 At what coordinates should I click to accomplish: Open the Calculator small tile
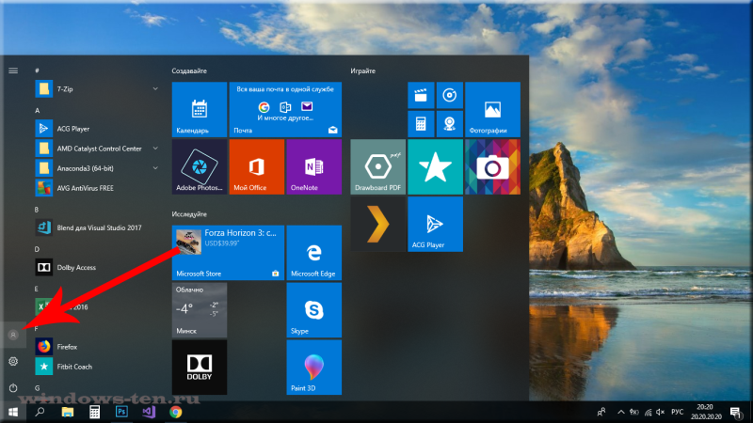pos(421,124)
